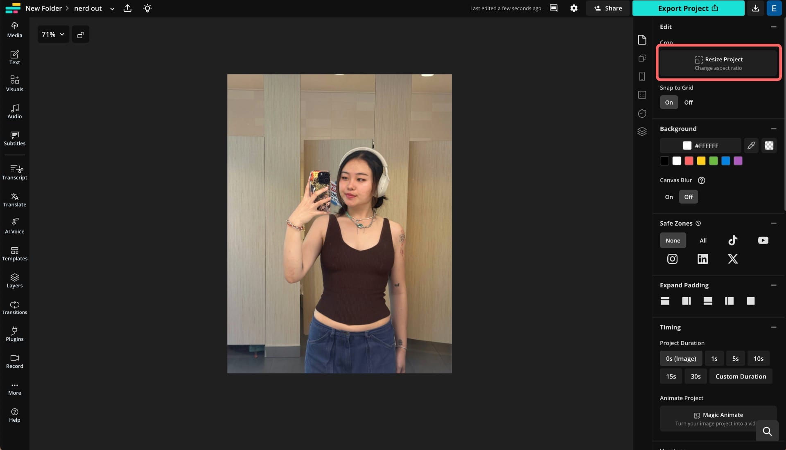Switch to the Edit panel header

click(666, 26)
